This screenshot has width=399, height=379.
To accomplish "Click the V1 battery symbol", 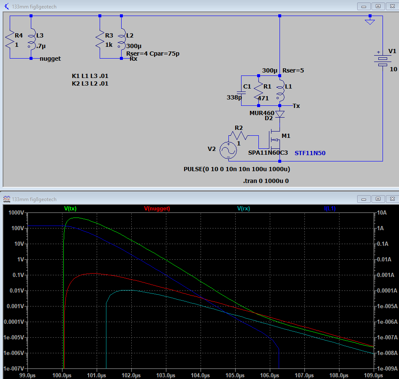I will point(382,59).
